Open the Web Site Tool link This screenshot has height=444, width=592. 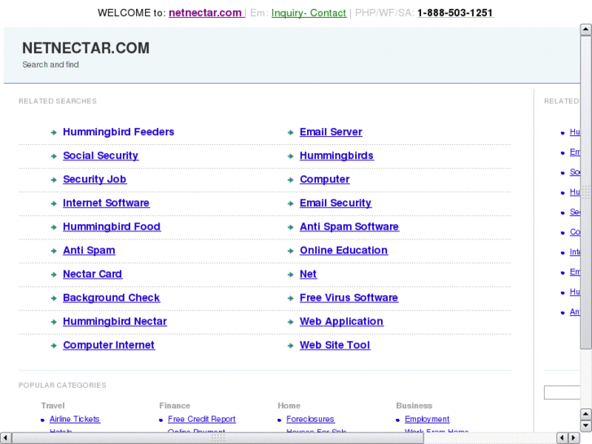[335, 345]
